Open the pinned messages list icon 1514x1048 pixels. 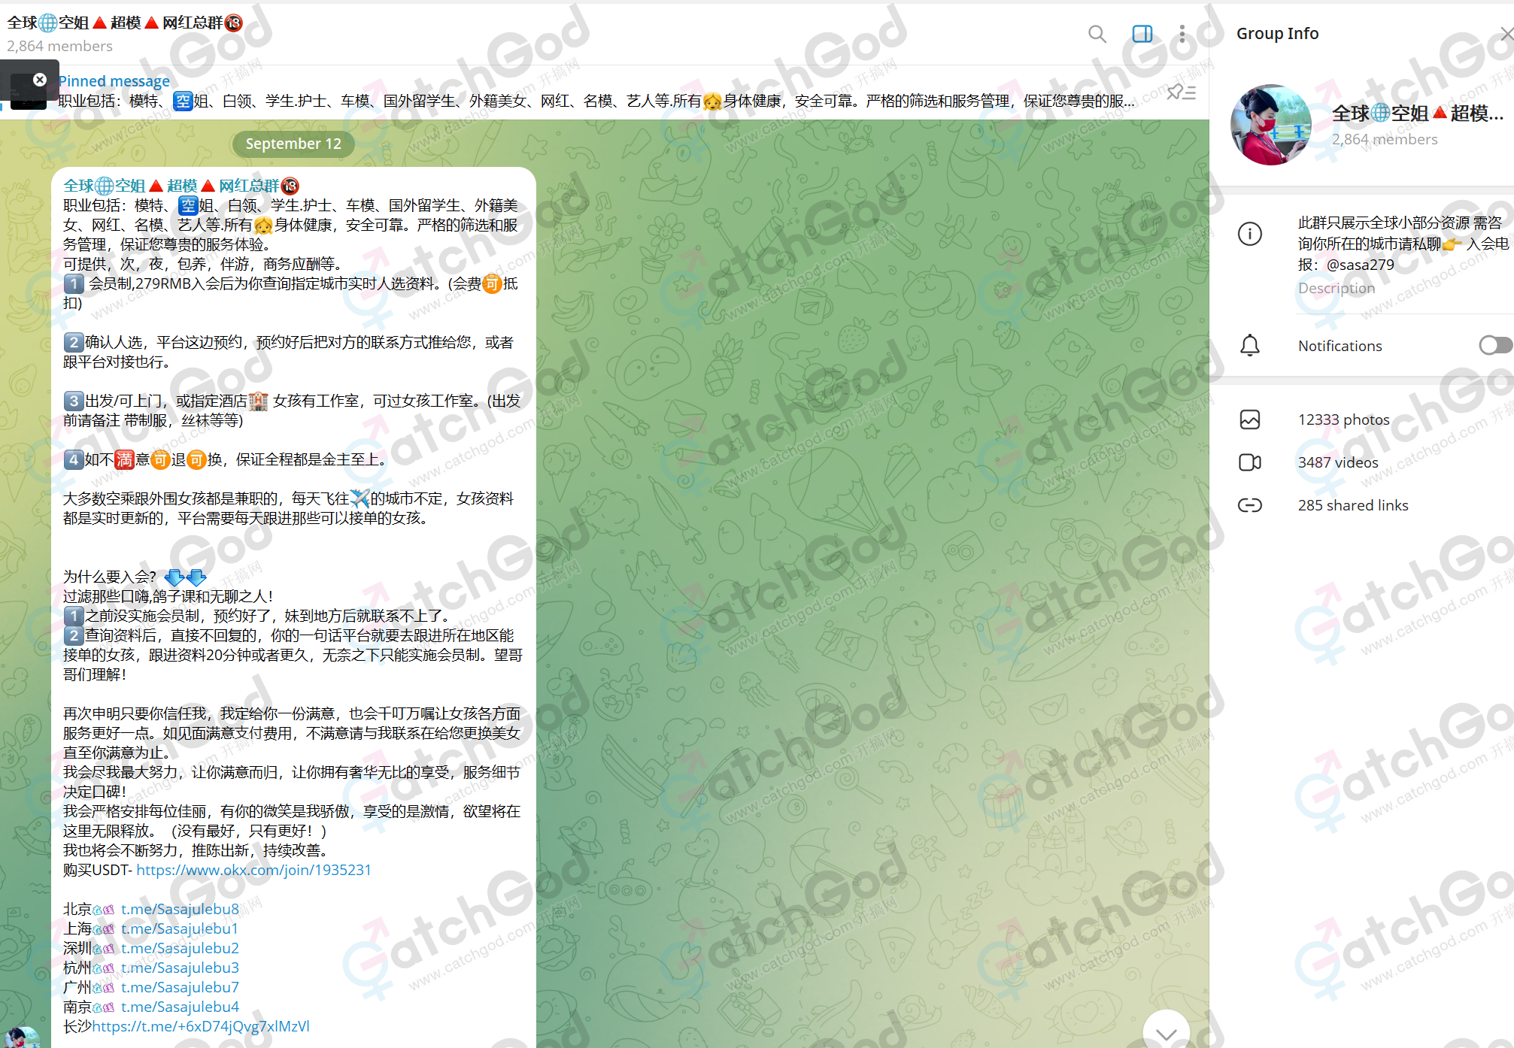point(1181,92)
